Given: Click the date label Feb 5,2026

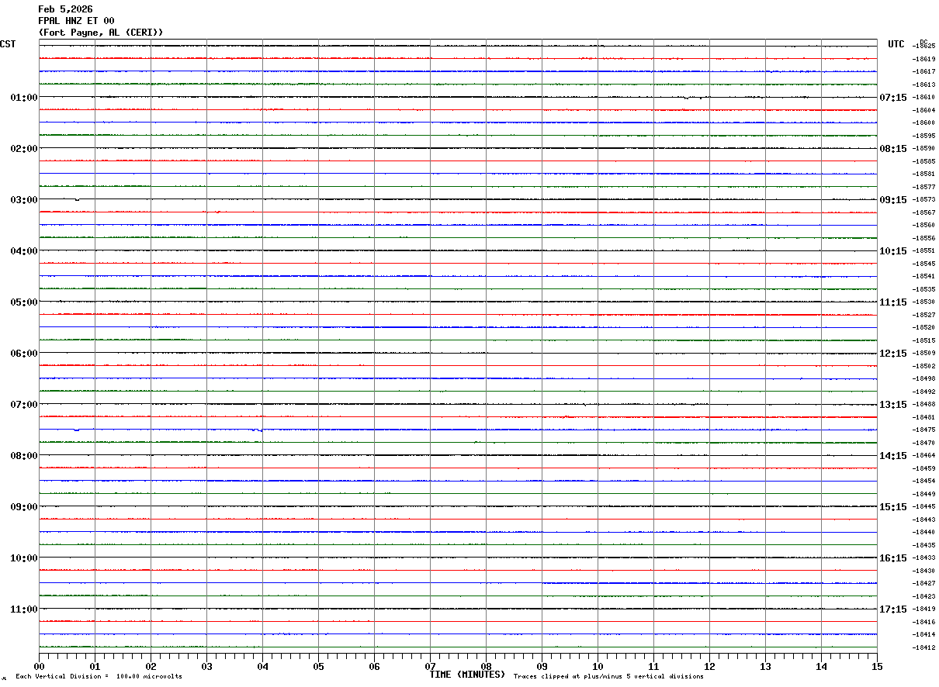Looking at the screenshot, I should pyautogui.click(x=65, y=9).
